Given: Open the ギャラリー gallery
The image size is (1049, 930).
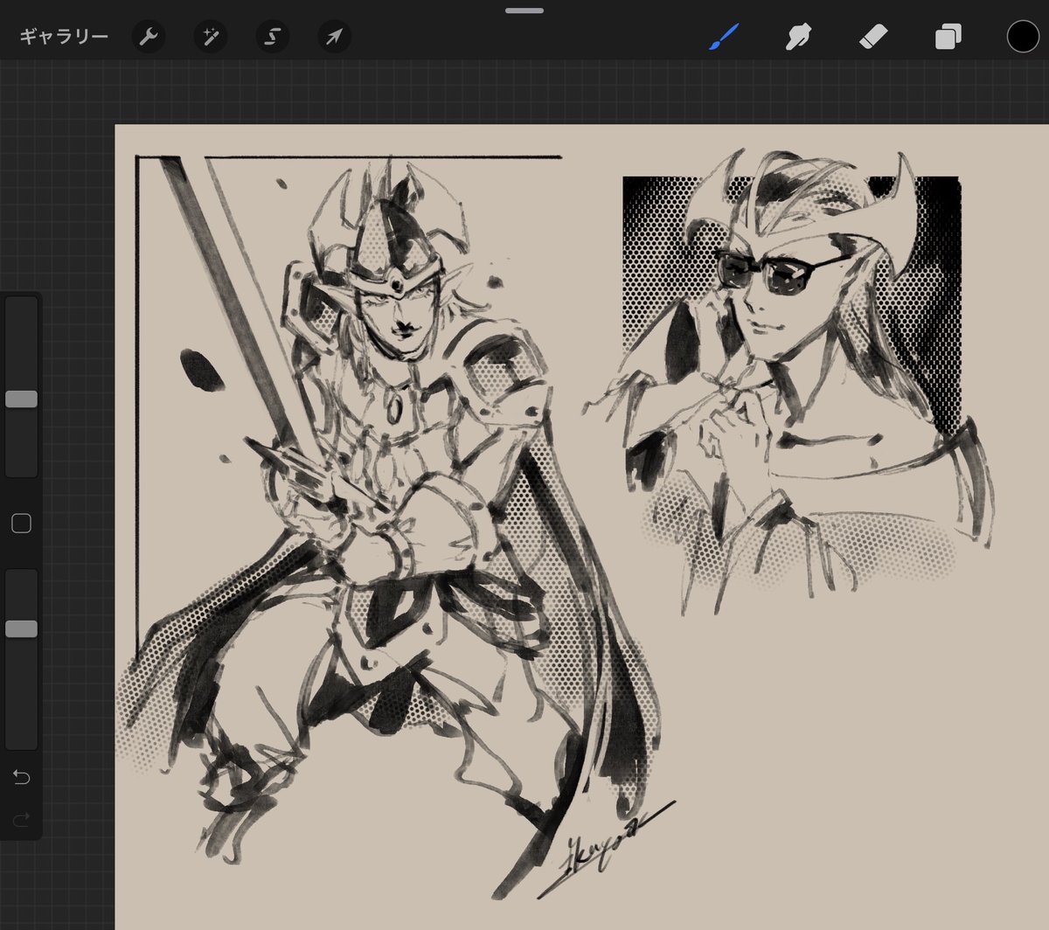Looking at the screenshot, I should [64, 37].
